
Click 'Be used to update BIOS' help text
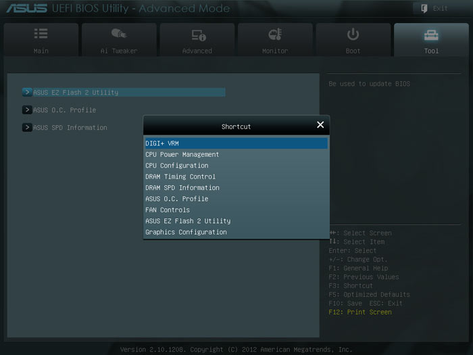[x=369, y=84]
